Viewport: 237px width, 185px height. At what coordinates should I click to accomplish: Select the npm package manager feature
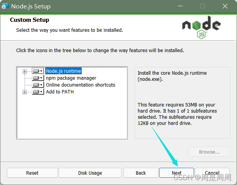click(71, 78)
